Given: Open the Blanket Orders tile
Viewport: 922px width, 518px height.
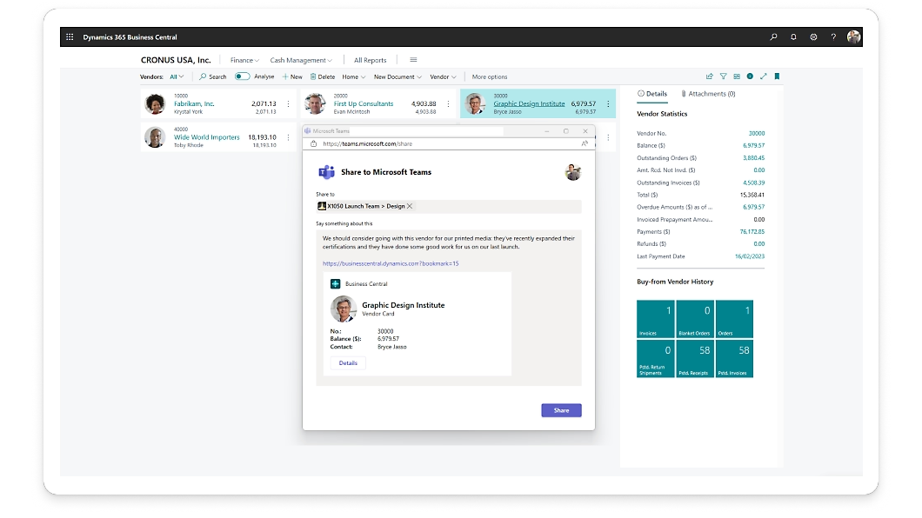Looking at the screenshot, I should point(695,319).
